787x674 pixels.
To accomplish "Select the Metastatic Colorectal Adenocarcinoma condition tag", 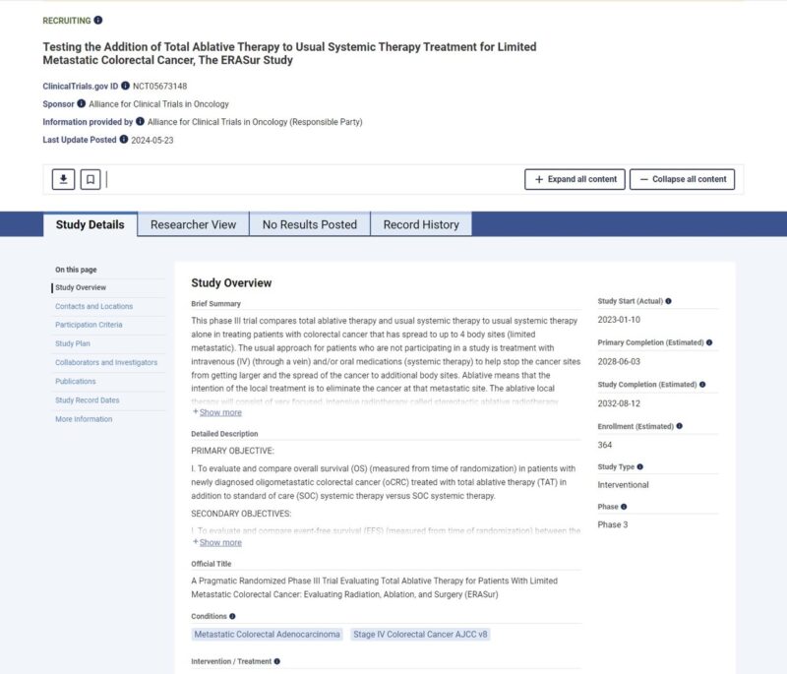I will [x=267, y=635].
